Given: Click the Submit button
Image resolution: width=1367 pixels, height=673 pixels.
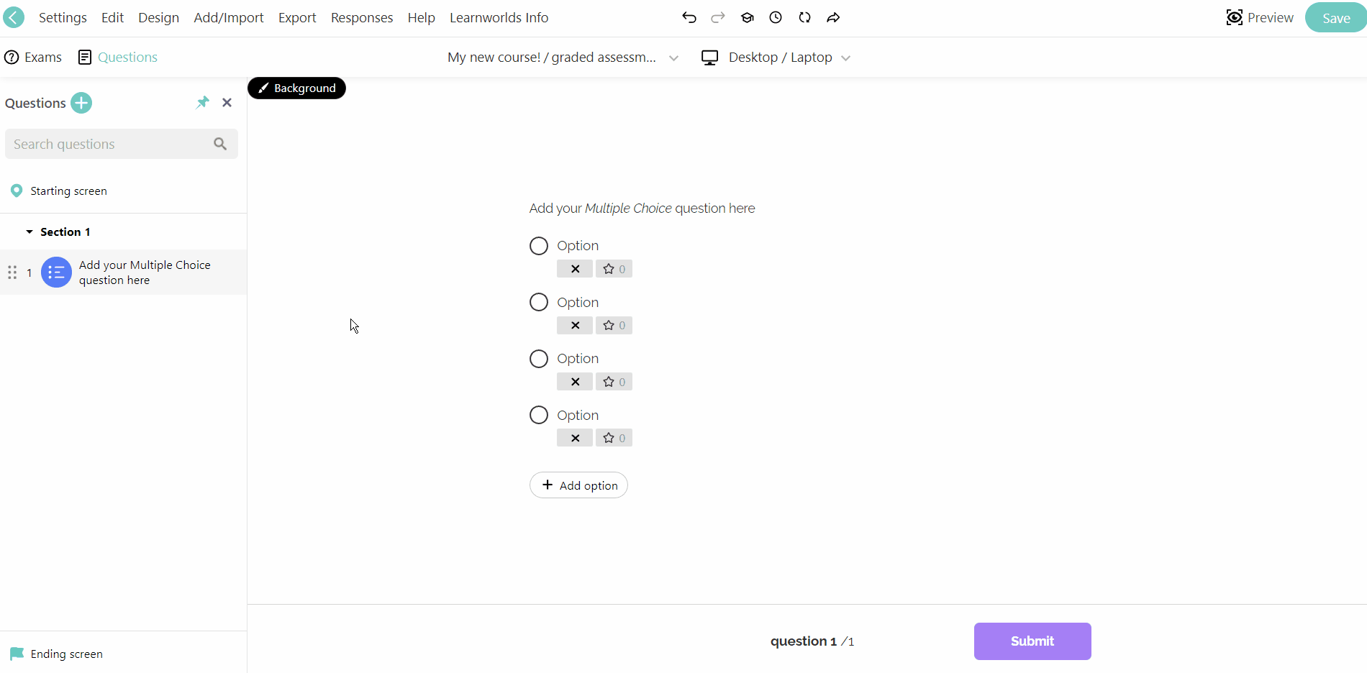Looking at the screenshot, I should 1032,641.
